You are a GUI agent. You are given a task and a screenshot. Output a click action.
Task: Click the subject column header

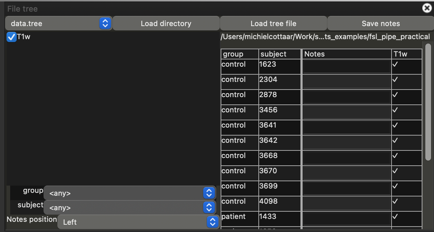click(x=279, y=54)
